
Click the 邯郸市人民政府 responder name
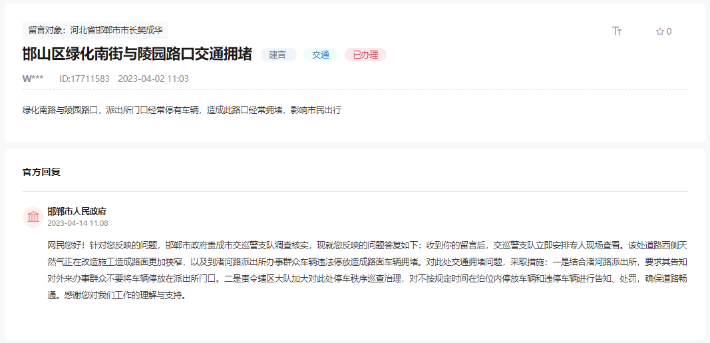(77, 212)
